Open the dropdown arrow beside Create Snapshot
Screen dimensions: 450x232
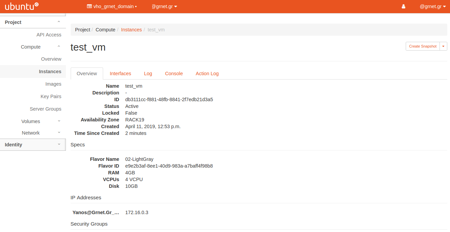tap(443, 46)
